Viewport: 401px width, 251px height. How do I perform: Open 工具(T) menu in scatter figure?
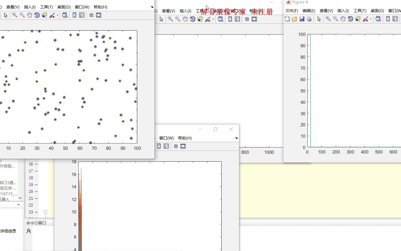click(46, 7)
